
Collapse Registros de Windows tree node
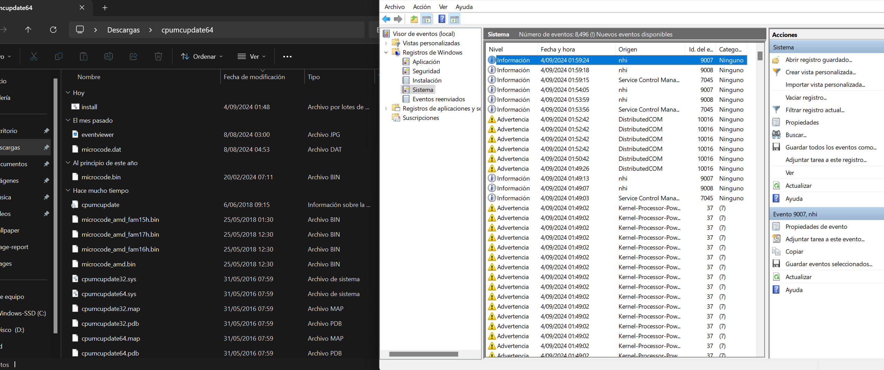pyautogui.click(x=386, y=53)
